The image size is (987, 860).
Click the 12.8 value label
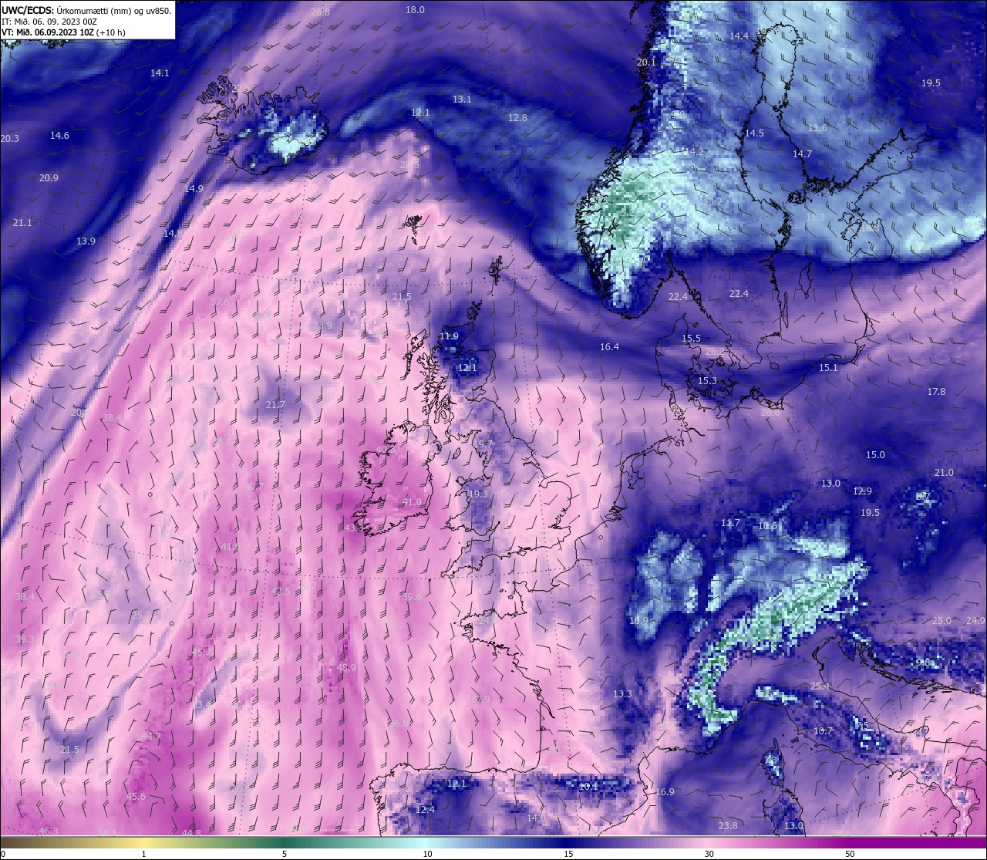pos(517,118)
